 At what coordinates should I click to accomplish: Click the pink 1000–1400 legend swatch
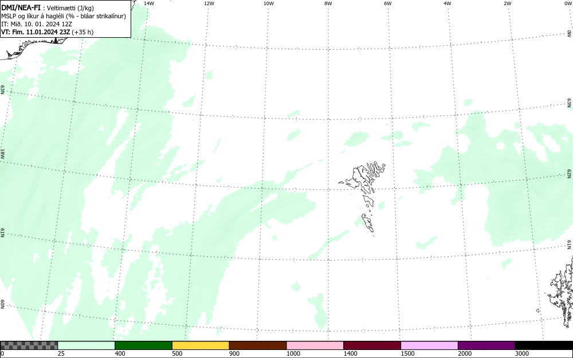(x=315, y=345)
